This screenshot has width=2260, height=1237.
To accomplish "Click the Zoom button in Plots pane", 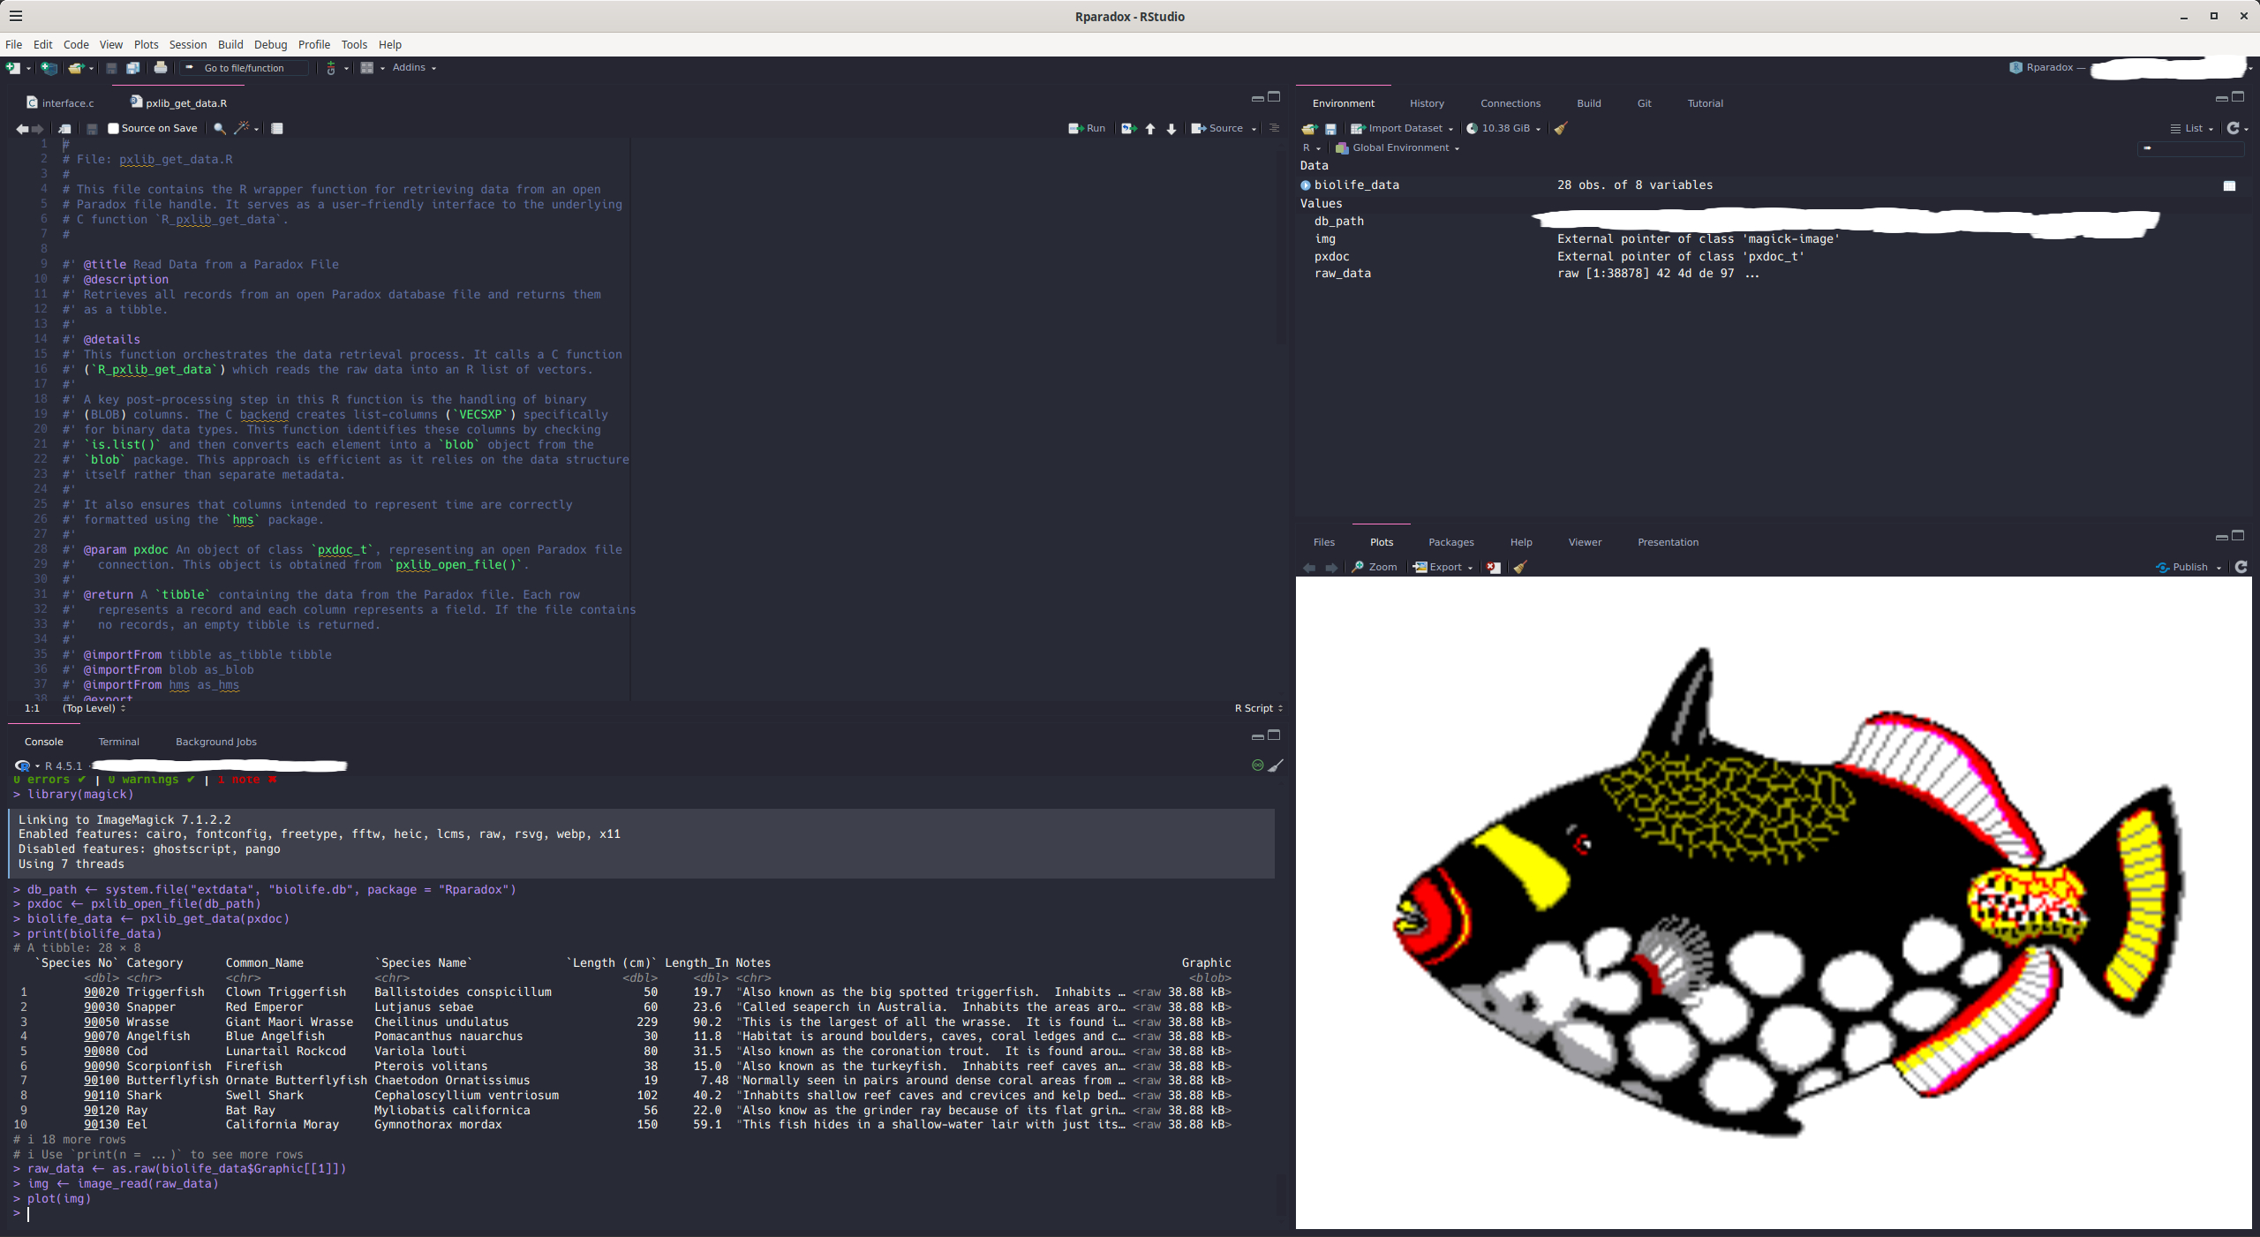I will [1375, 568].
